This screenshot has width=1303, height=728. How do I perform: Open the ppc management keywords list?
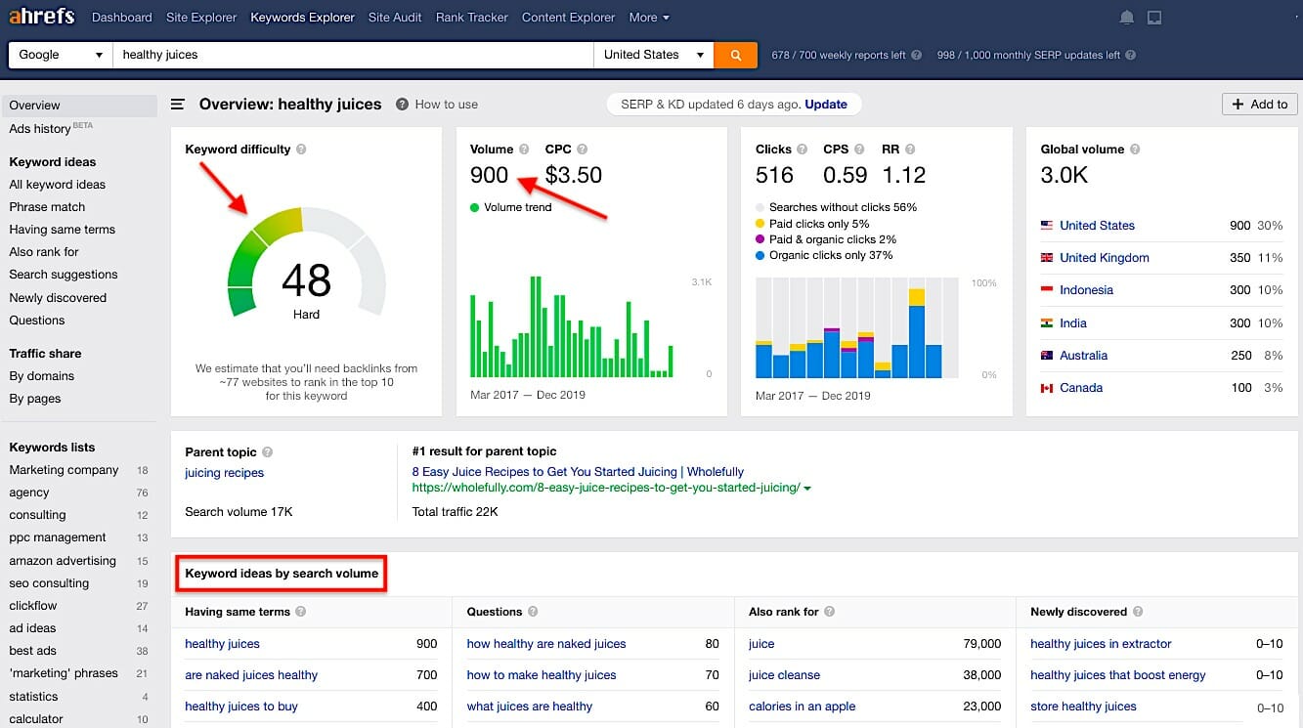(x=58, y=537)
